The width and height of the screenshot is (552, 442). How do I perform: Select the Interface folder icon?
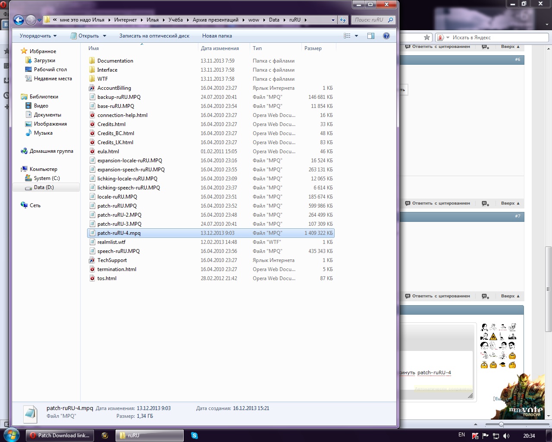[92, 69]
